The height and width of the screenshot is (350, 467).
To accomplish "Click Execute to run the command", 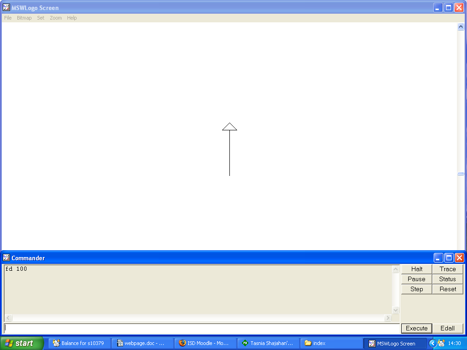I will point(416,328).
